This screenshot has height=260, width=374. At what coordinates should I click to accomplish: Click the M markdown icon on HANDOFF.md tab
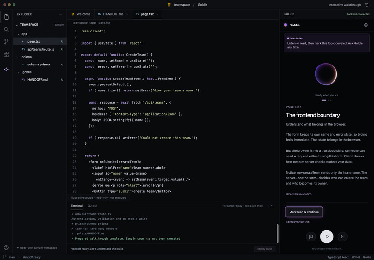point(99,14)
